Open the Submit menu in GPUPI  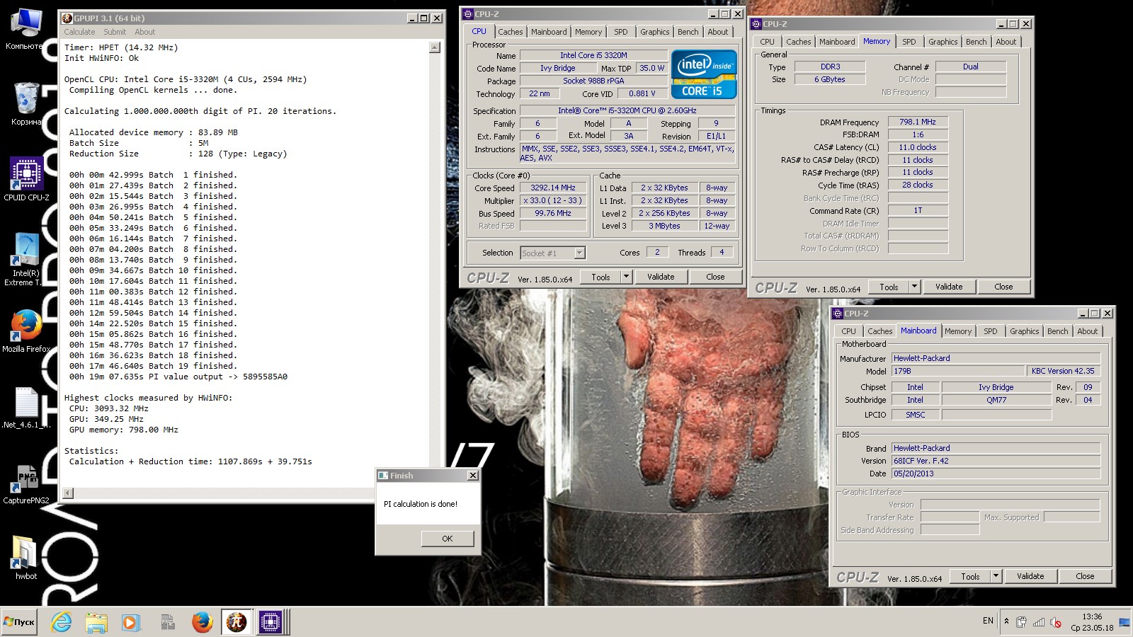click(115, 32)
